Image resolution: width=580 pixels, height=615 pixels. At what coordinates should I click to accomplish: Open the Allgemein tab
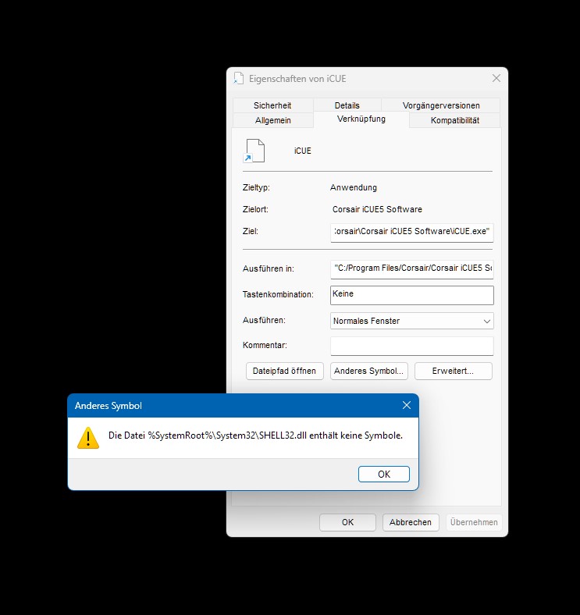pyautogui.click(x=272, y=120)
